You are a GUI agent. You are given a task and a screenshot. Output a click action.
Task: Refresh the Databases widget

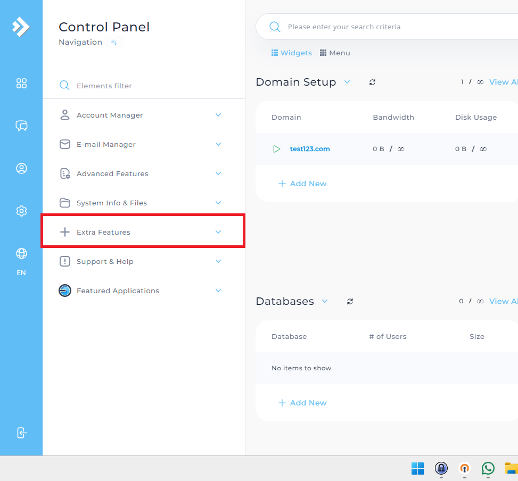click(x=350, y=301)
